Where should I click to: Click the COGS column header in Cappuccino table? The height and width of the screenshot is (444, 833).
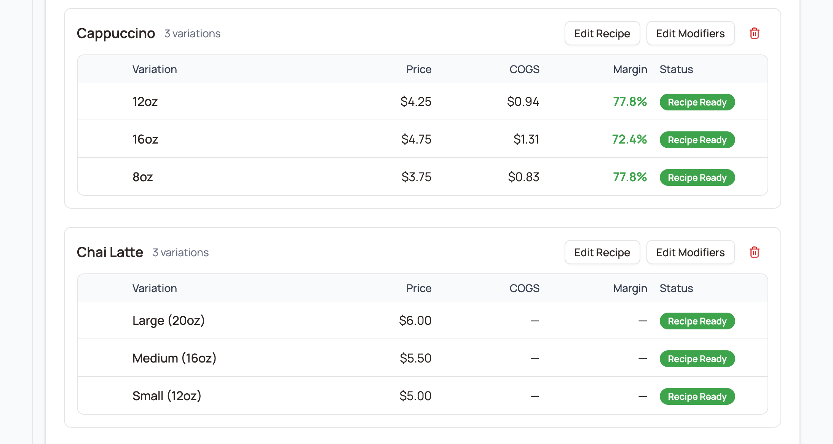(524, 69)
